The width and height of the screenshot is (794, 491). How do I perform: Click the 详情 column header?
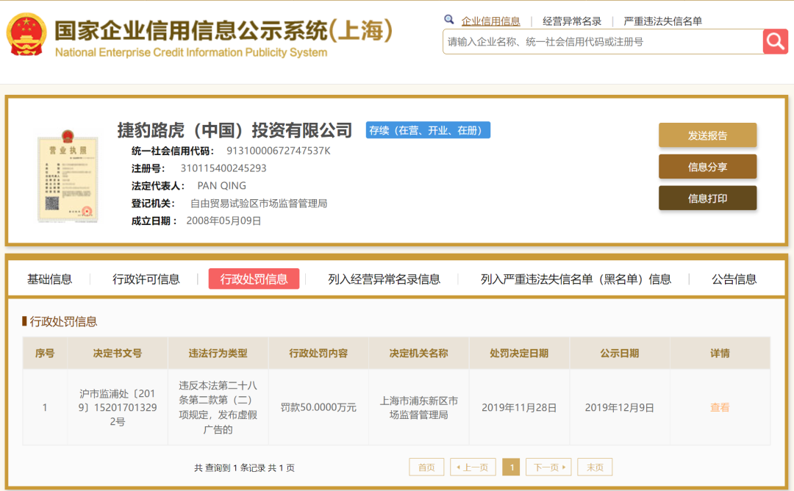720,354
